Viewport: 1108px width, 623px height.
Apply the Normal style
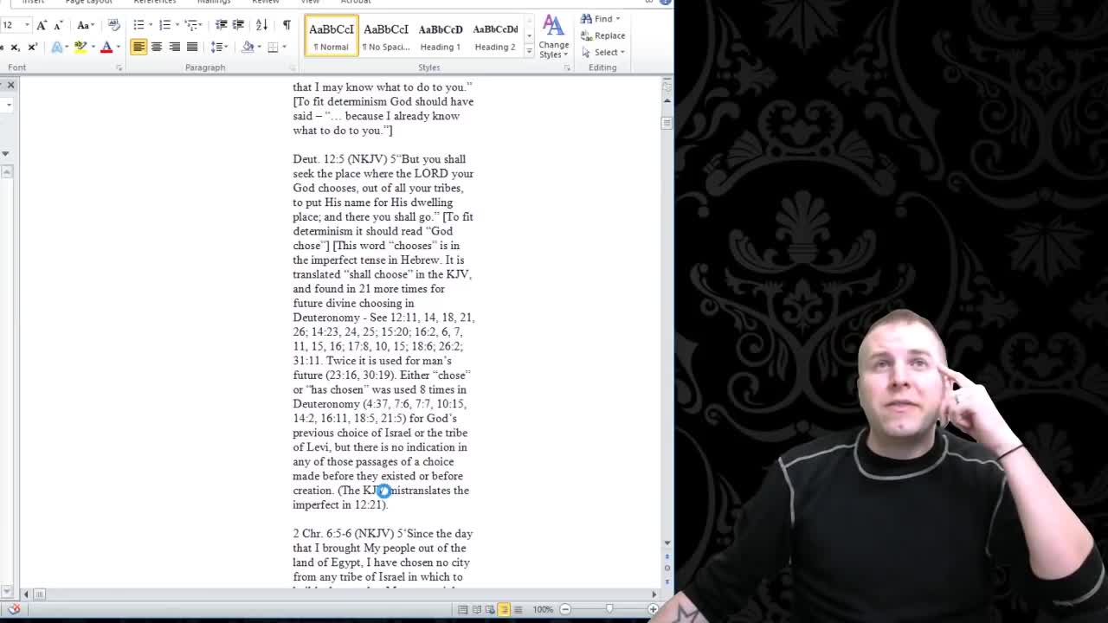coord(331,35)
